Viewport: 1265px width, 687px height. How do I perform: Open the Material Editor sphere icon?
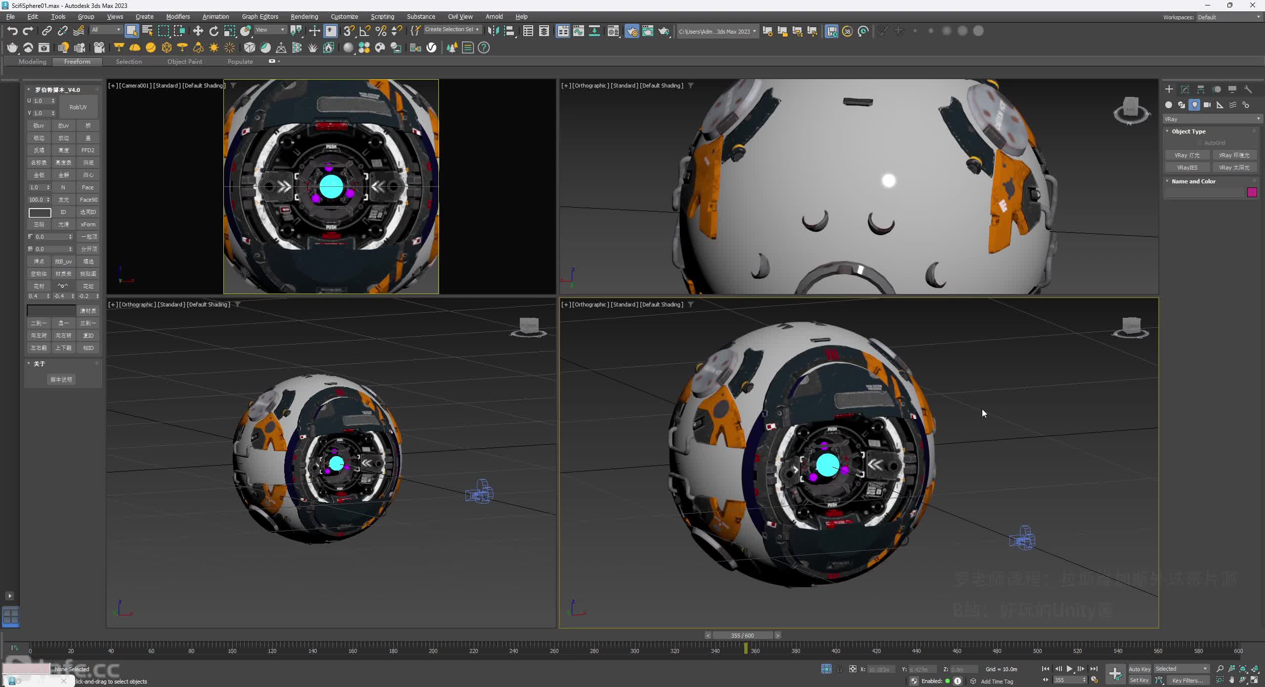tap(348, 48)
